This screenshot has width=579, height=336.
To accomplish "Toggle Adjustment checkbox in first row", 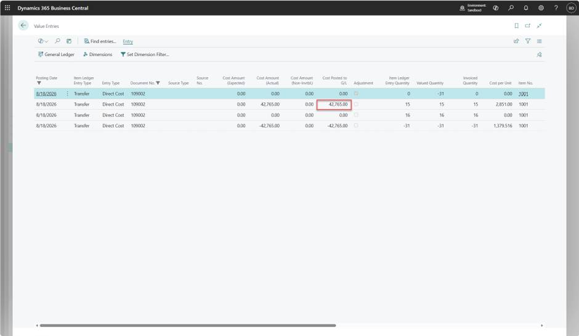I will (356, 93).
